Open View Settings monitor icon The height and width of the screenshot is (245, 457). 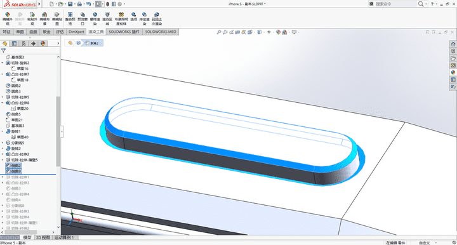[x=294, y=32]
